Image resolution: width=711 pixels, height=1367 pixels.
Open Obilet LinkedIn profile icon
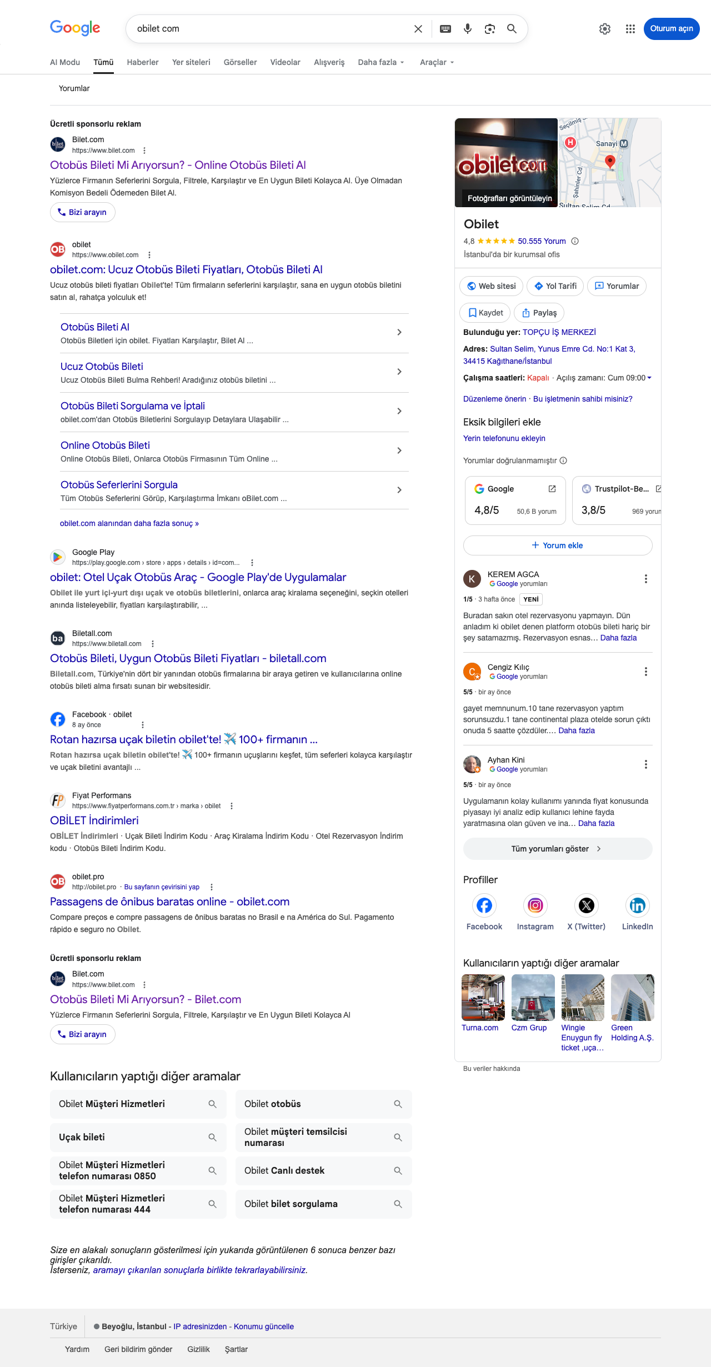click(638, 905)
